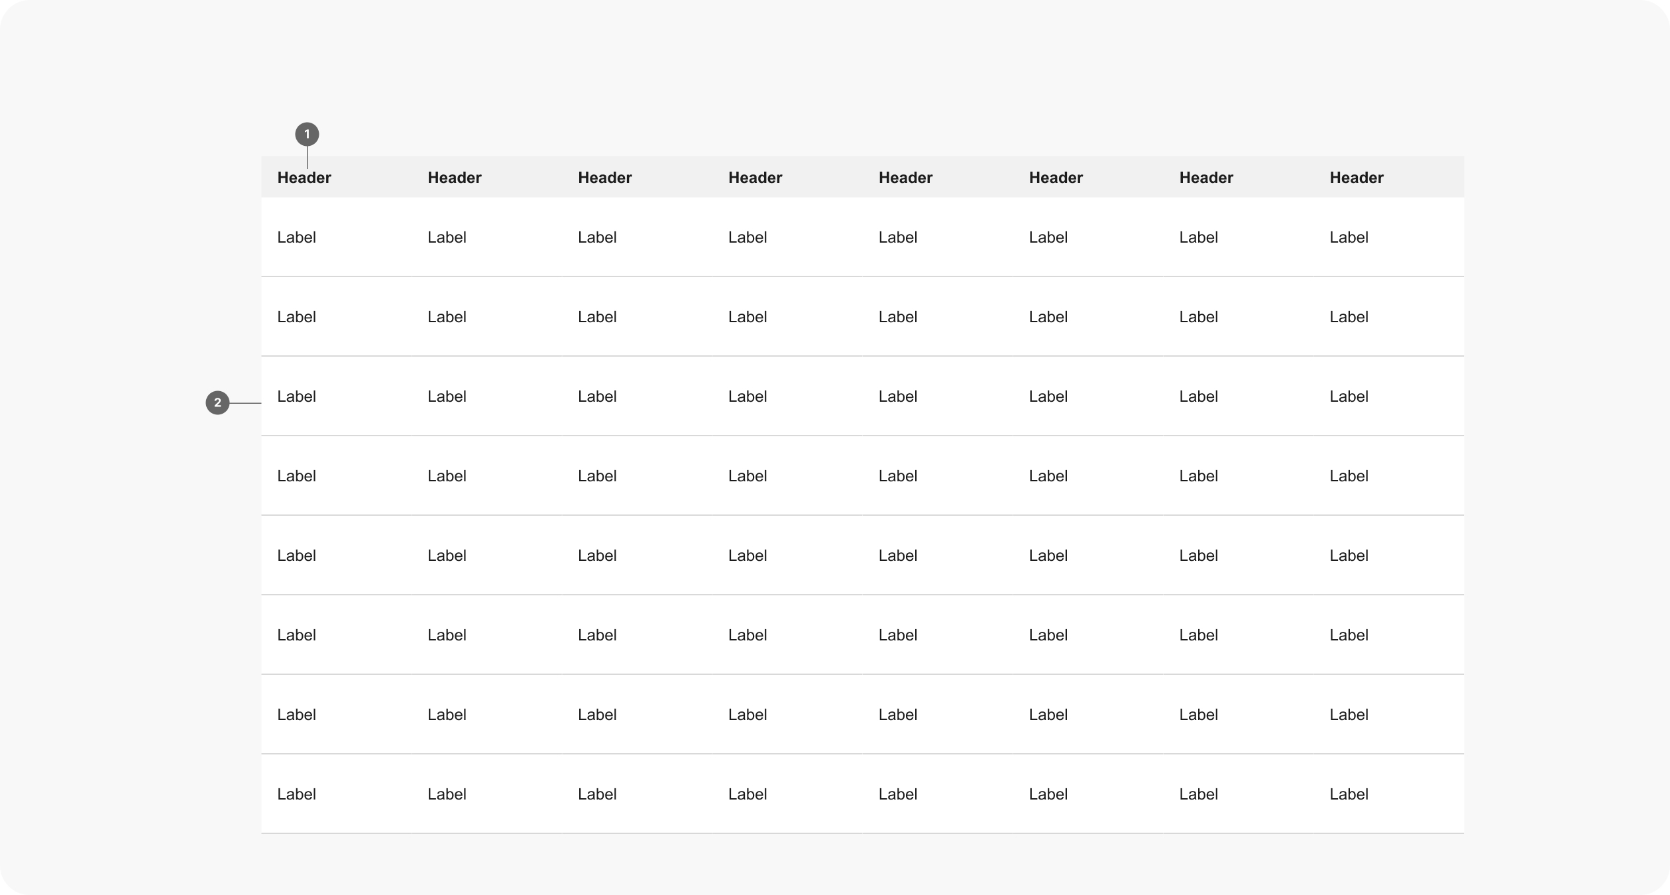Click the Label in third row, fifth column
The height and width of the screenshot is (895, 1670).
point(898,396)
